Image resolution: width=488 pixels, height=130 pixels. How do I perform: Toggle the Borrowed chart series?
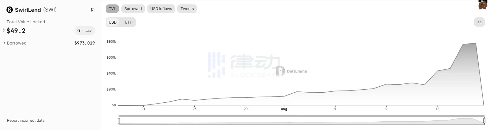pyautogui.click(x=133, y=9)
